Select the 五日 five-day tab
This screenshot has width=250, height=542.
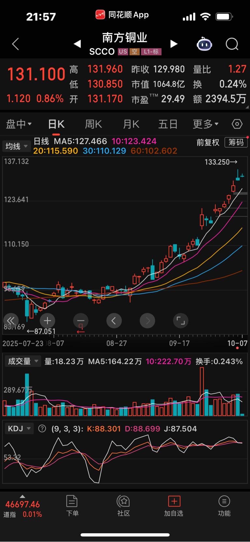168,124
